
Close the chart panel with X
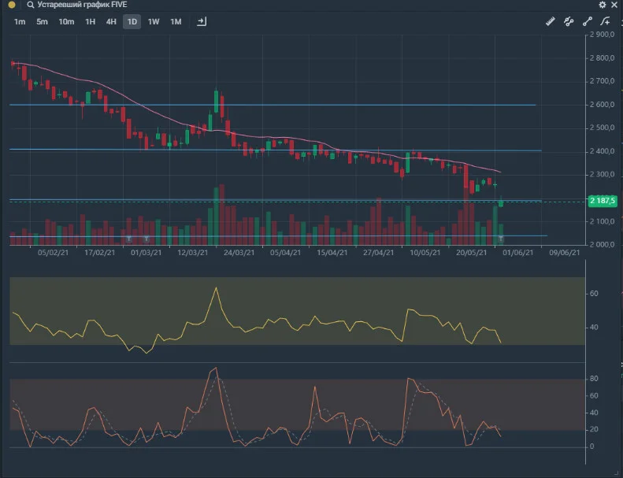(614, 5)
